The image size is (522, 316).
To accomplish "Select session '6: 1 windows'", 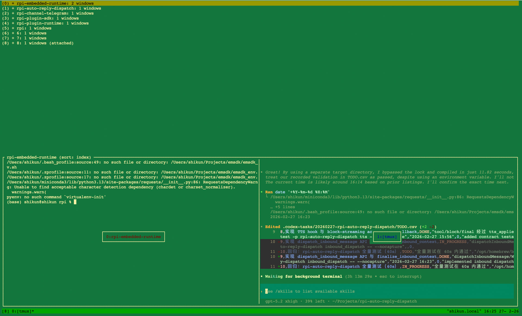I will point(24,33).
